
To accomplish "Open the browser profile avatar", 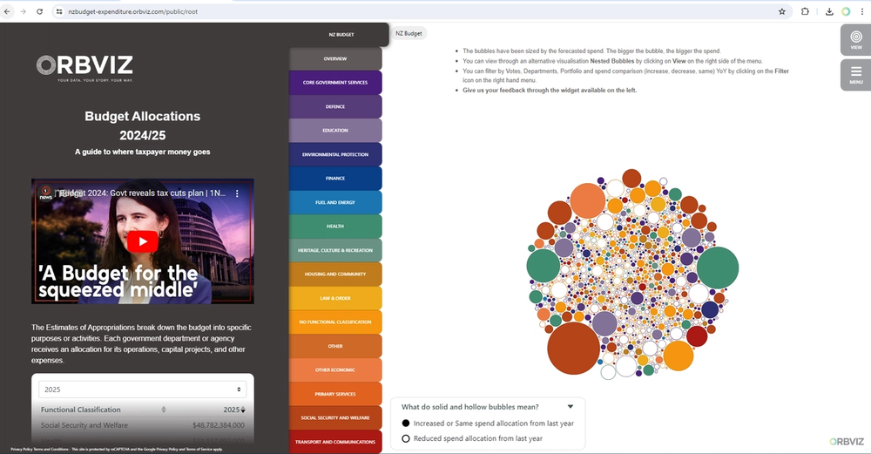I will pos(846,11).
